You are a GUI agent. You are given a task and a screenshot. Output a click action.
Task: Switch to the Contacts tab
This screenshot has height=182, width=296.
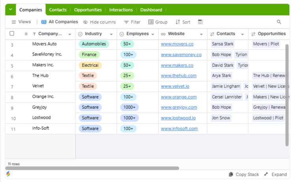click(x=58, y=10)
